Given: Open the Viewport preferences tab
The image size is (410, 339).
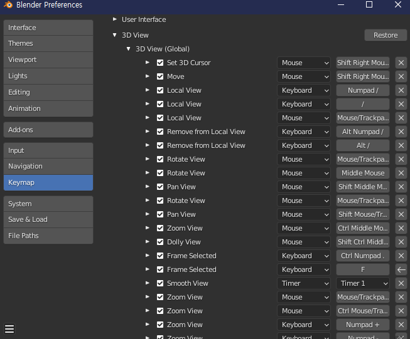Looking at the screenshot, I should coord(48,60).
